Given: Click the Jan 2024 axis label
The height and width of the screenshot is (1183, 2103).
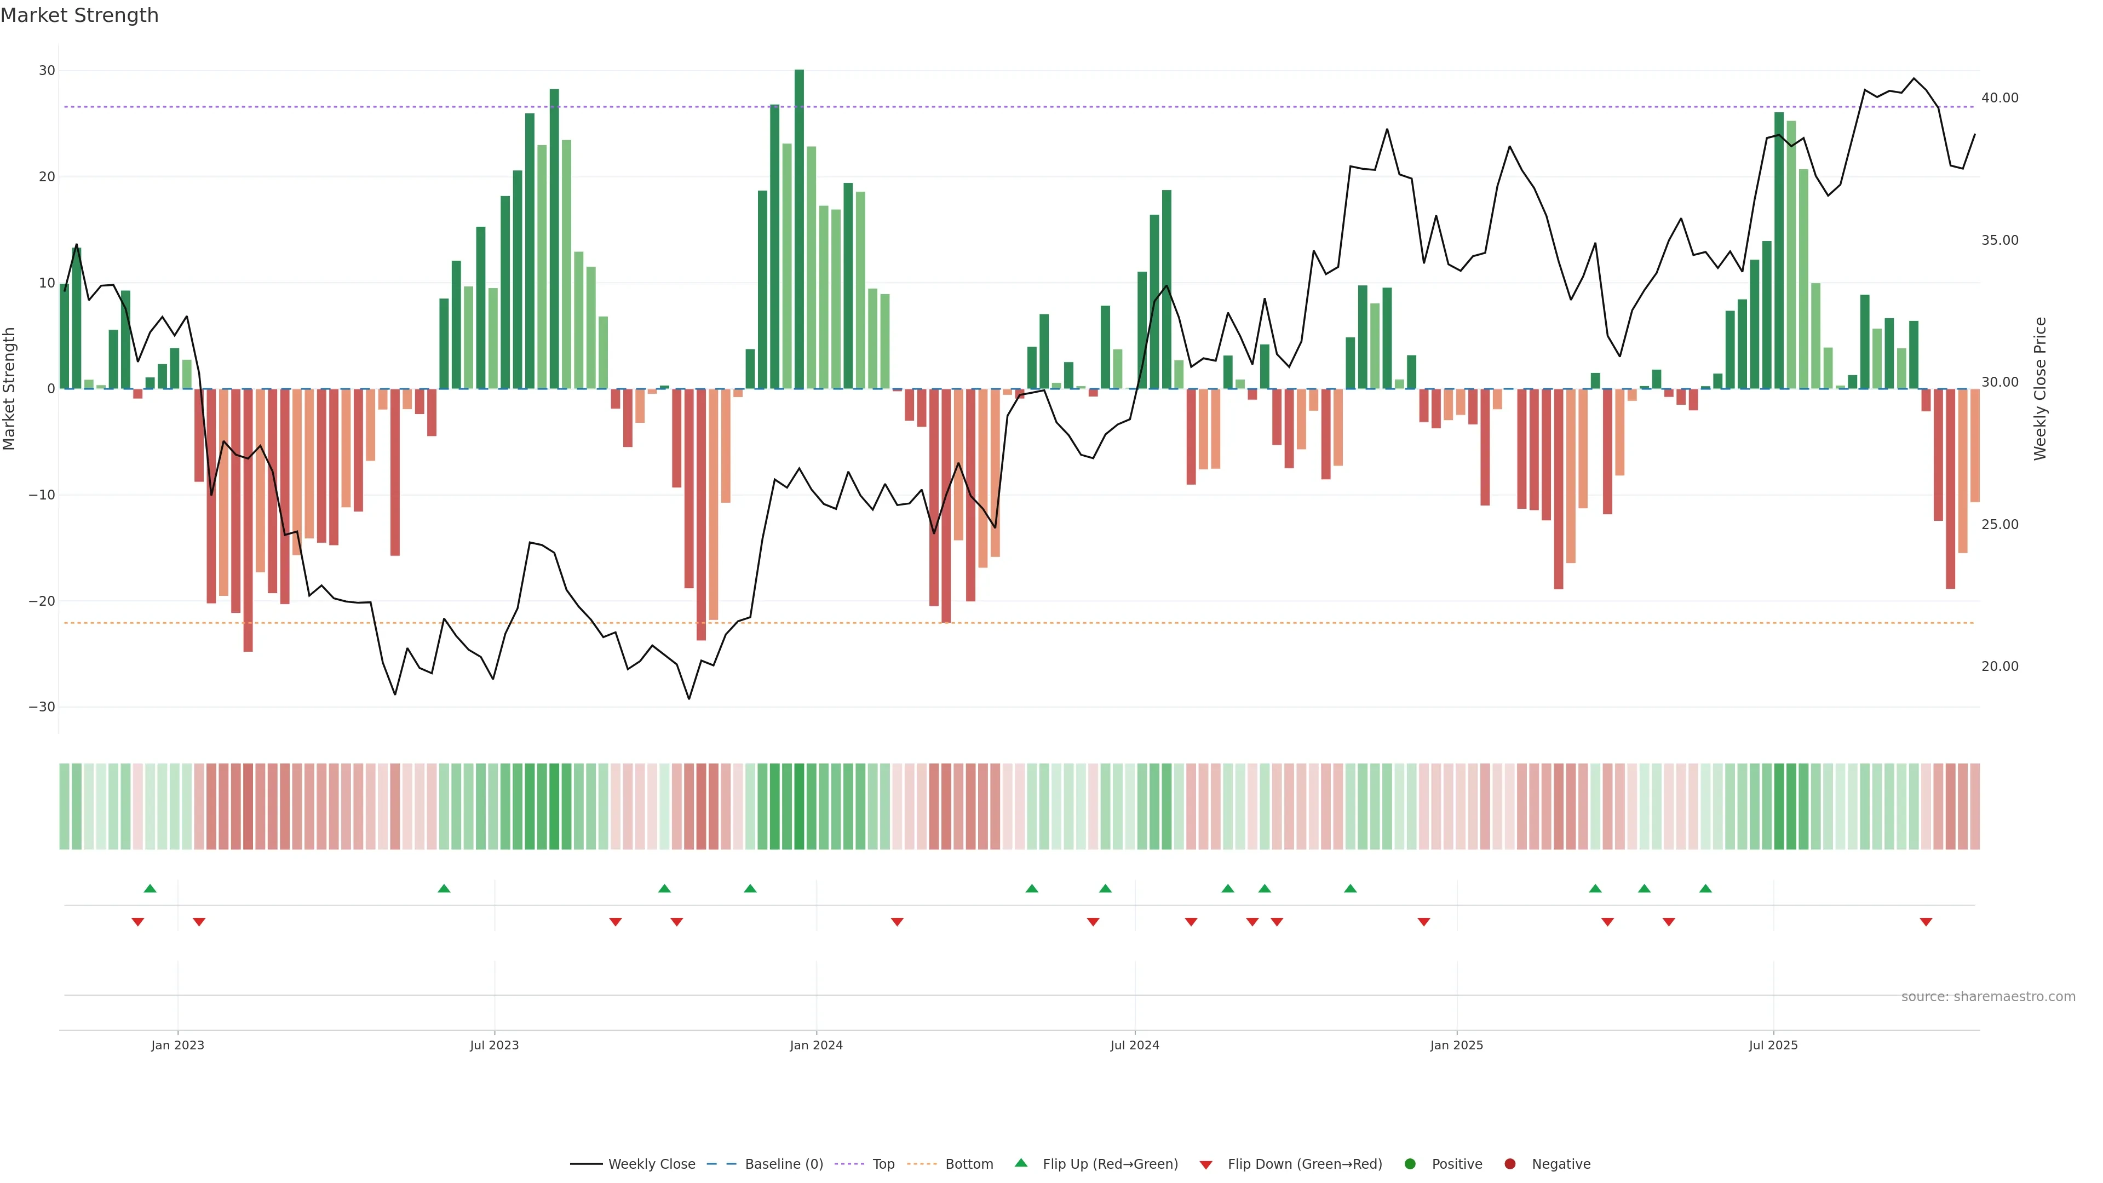Looking at the screenshot, I should click(x=817, y=1045).
